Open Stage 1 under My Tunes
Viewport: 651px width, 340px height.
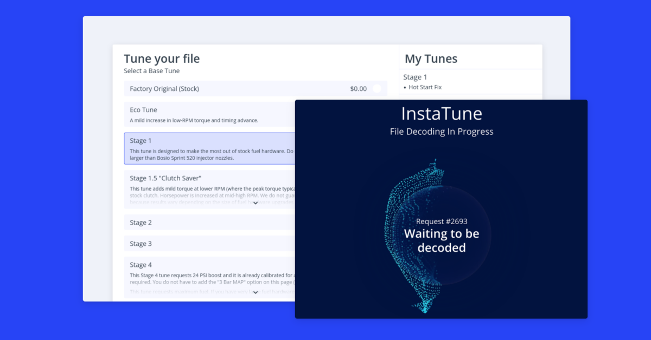[x=416, y=77]
